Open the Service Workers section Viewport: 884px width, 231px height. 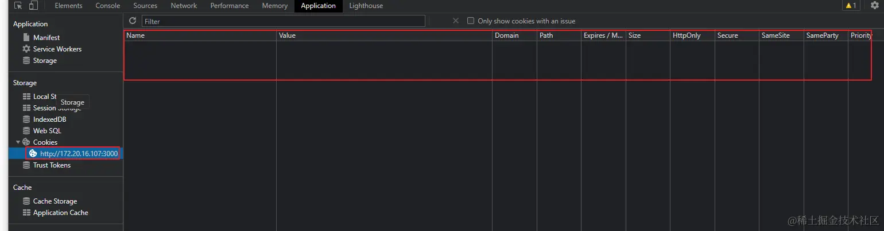[57, 49]
